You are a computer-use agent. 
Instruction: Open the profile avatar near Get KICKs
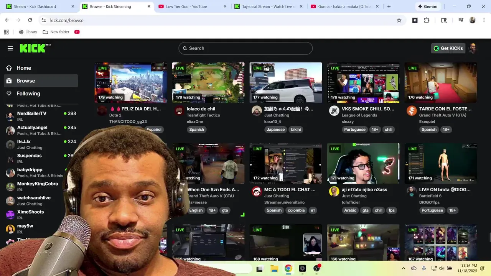(473, 48)
